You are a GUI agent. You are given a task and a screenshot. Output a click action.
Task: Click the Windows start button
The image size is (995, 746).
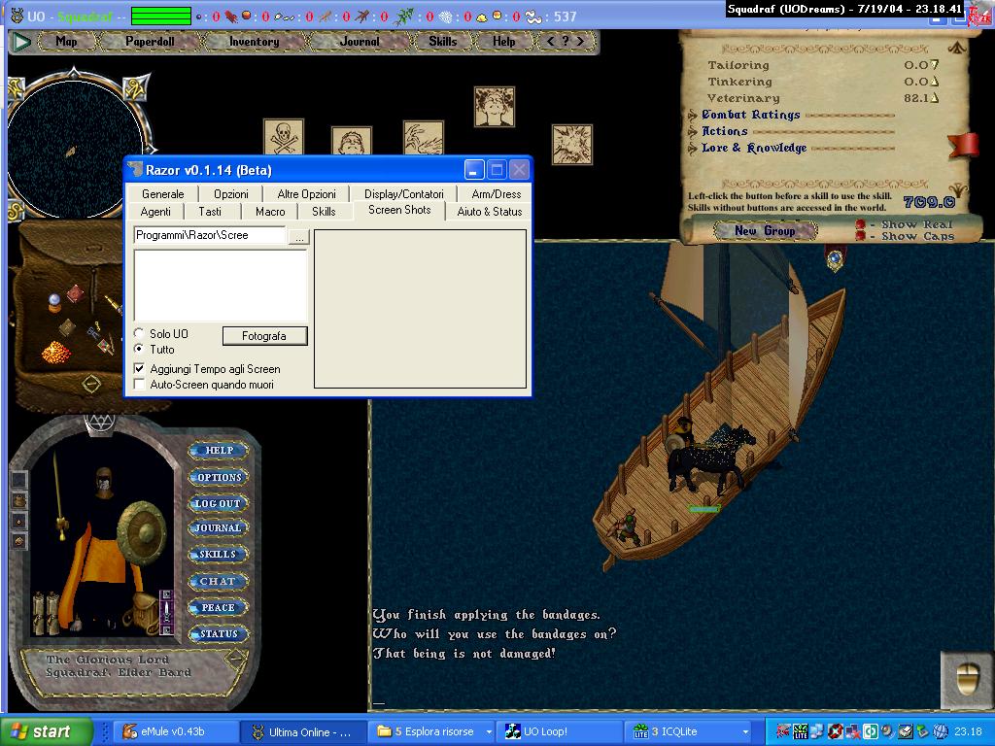coord(46,731)
